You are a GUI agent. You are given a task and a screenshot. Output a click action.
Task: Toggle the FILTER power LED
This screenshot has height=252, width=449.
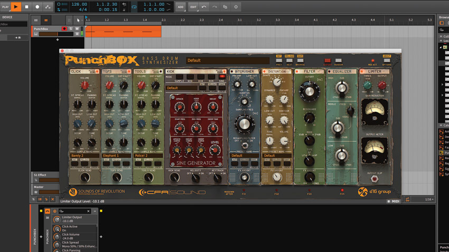[x=297, y=71]
